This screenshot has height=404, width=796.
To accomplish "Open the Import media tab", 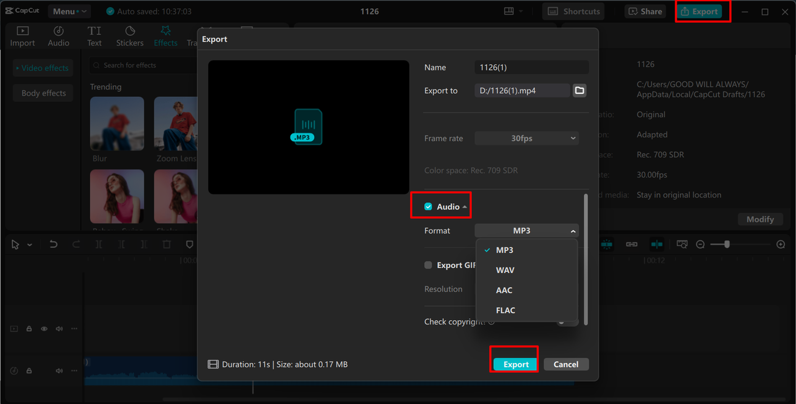I will click(22, 36).
